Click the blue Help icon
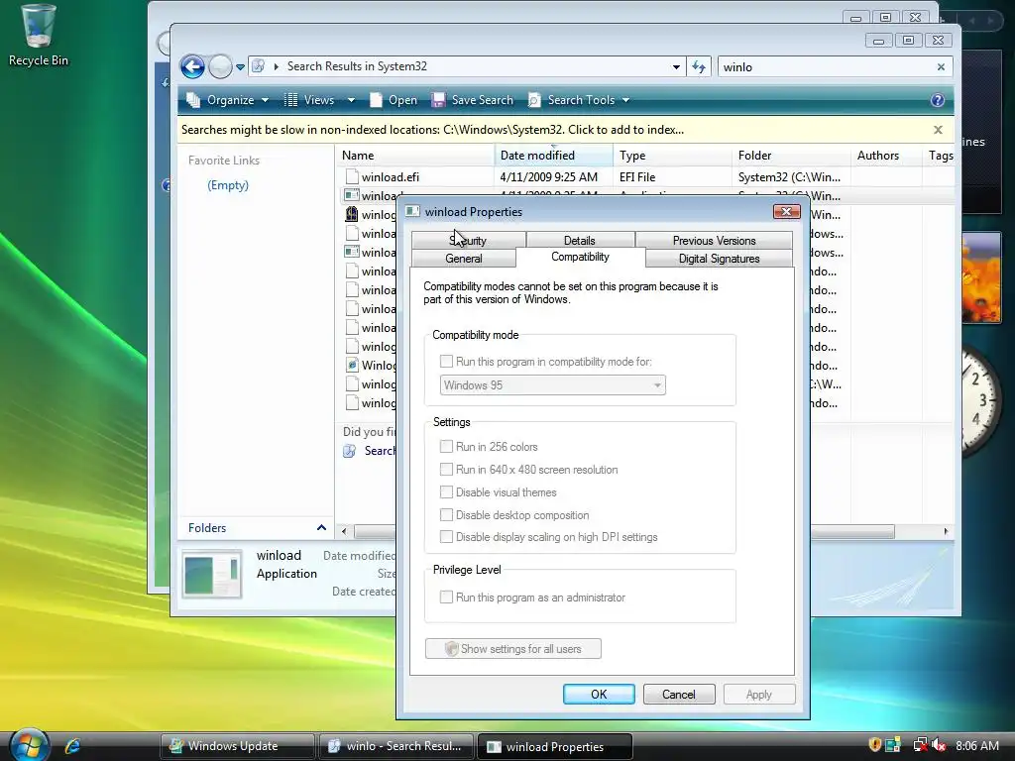The width and height of the screenshot is (1015, 761). click(x=938, y=100)
